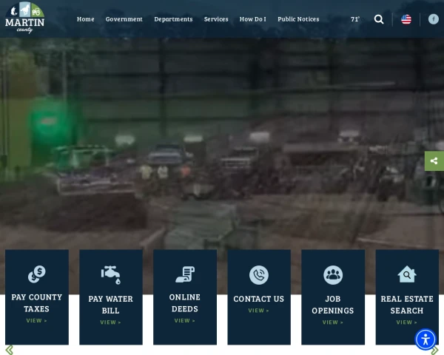
Task: Open the How Do I menu
Action: 253,19
